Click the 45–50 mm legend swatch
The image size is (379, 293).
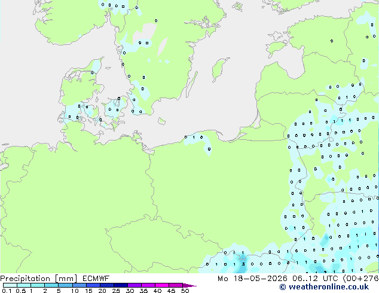coord(176,285)
